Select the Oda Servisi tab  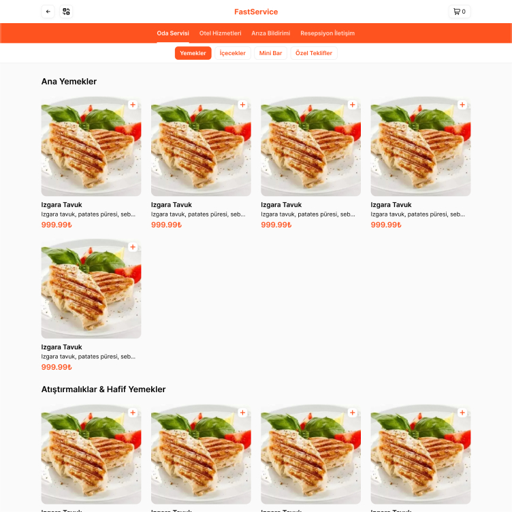173,33
